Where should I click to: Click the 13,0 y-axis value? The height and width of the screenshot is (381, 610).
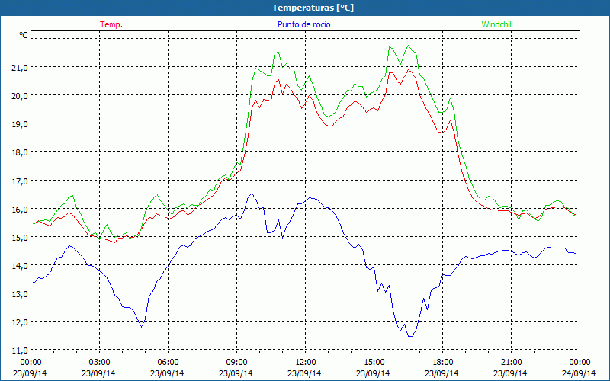(x=20, y=294)
